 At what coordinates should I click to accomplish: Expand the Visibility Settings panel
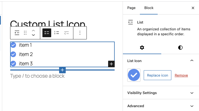[192, 93]
